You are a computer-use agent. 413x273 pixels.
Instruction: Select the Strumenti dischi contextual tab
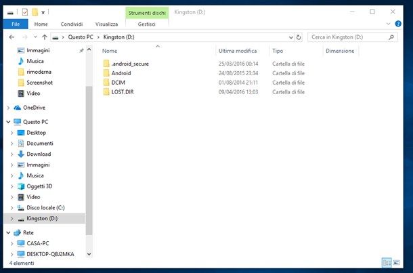(x=147, y=13)
